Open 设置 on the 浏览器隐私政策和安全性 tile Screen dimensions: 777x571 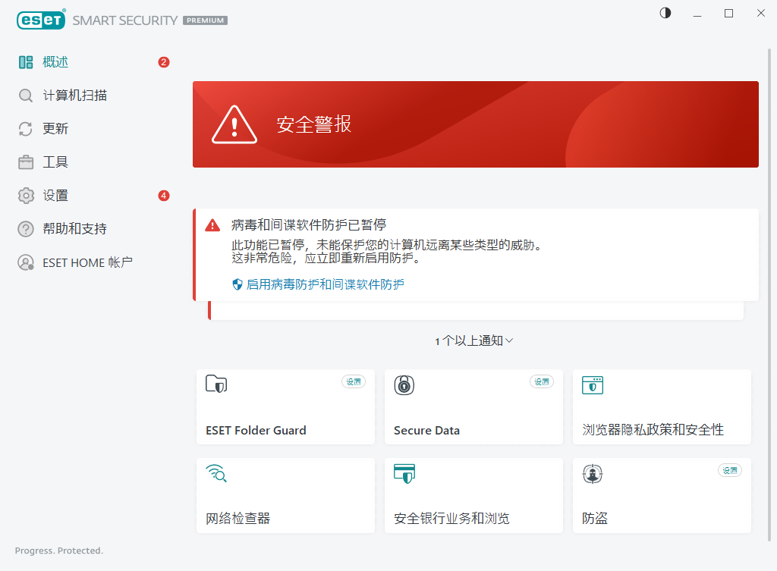tap(662, 407)
